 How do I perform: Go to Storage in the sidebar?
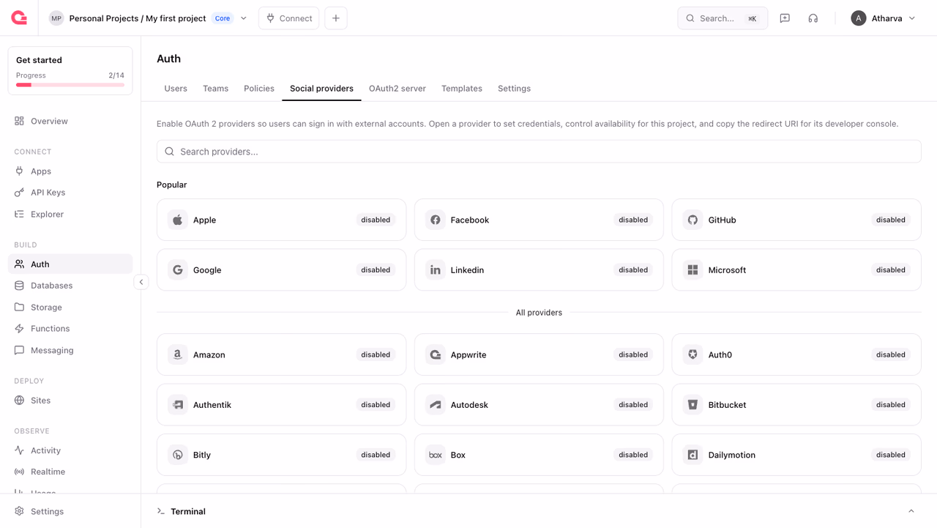(70, 308)
